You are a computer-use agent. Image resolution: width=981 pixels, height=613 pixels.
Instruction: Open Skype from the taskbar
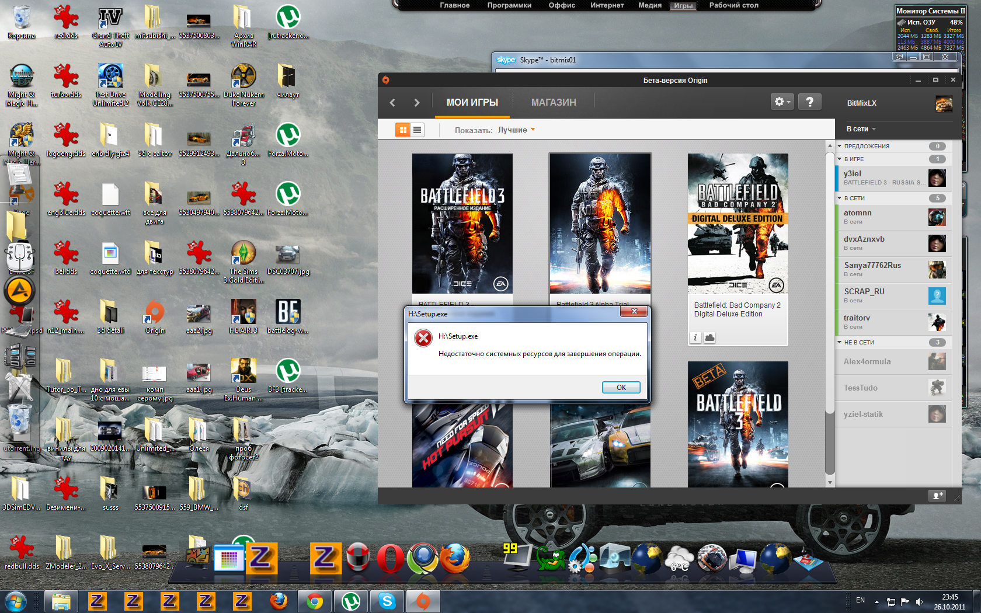pos(387,601)
